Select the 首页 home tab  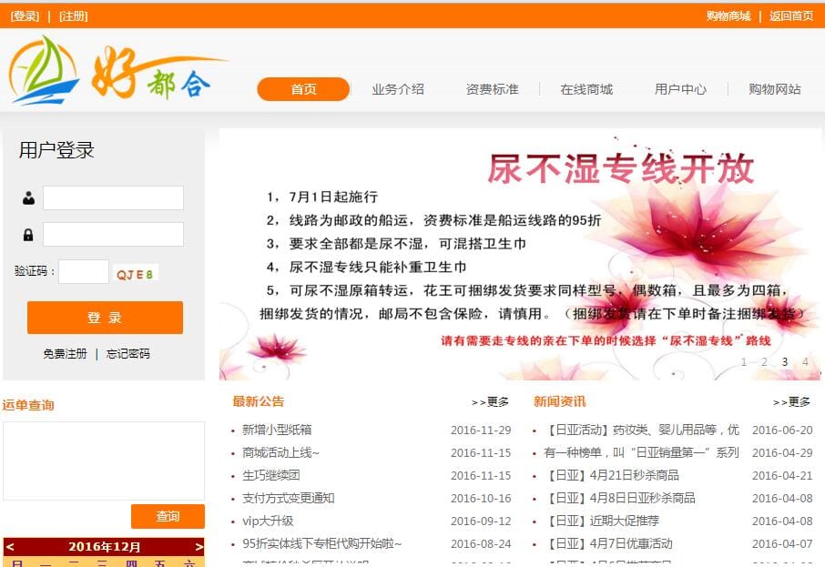303,89
